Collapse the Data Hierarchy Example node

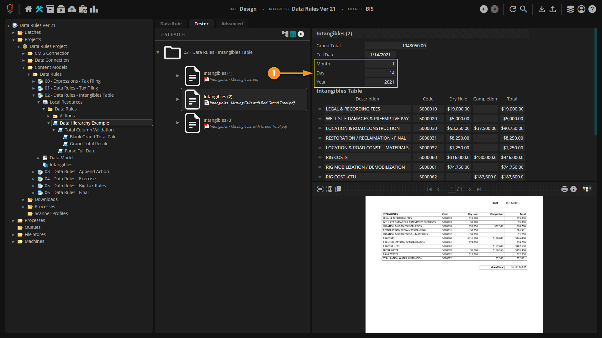click(49, 123)
